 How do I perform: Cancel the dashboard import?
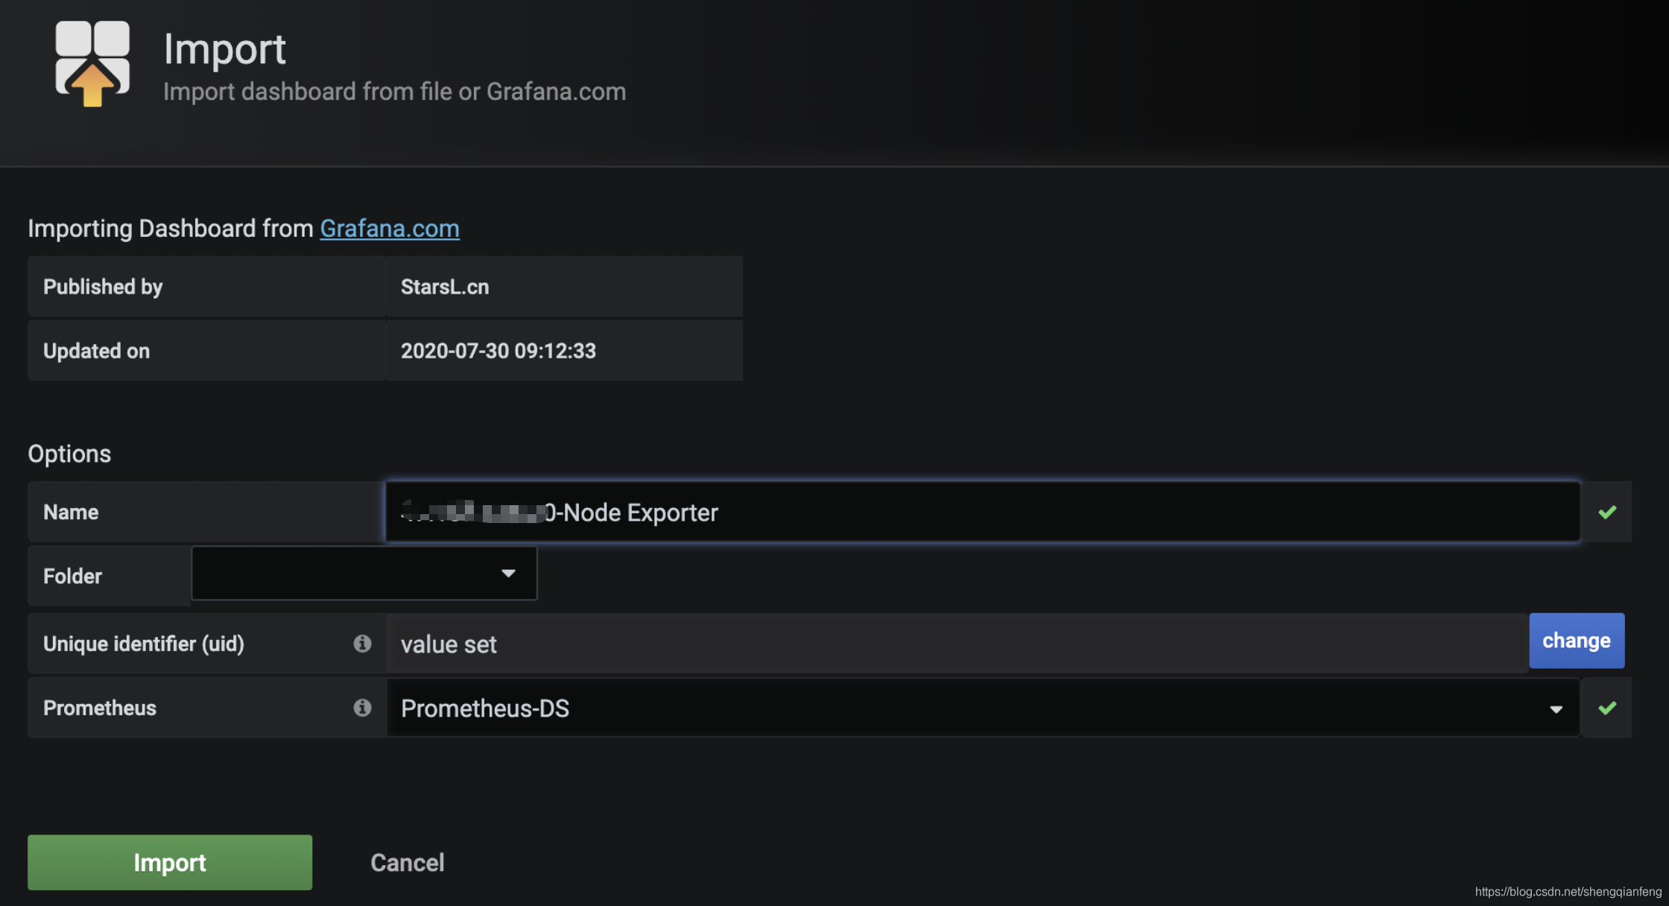[408, 862]
